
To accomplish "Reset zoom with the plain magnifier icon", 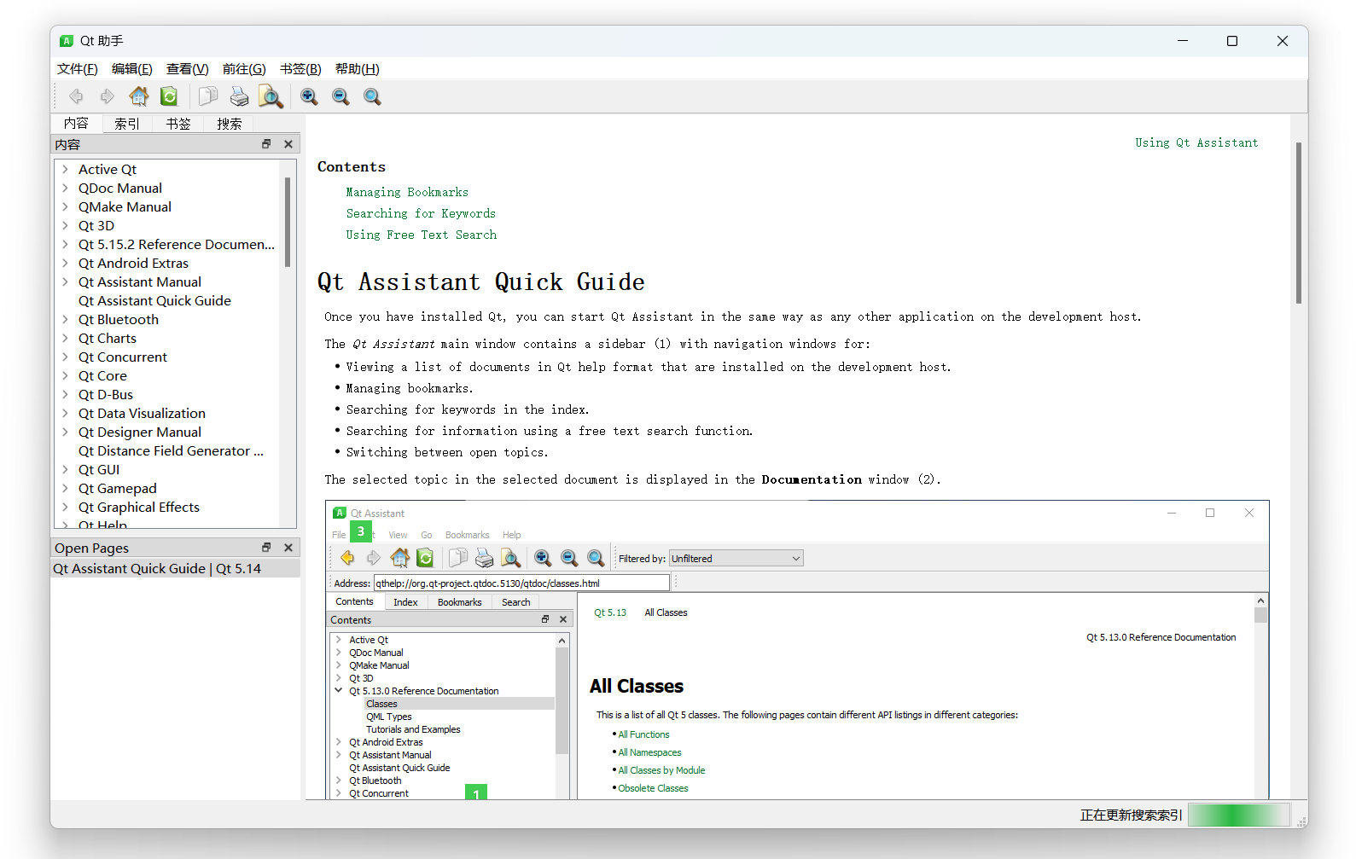I will coord(372,96).
